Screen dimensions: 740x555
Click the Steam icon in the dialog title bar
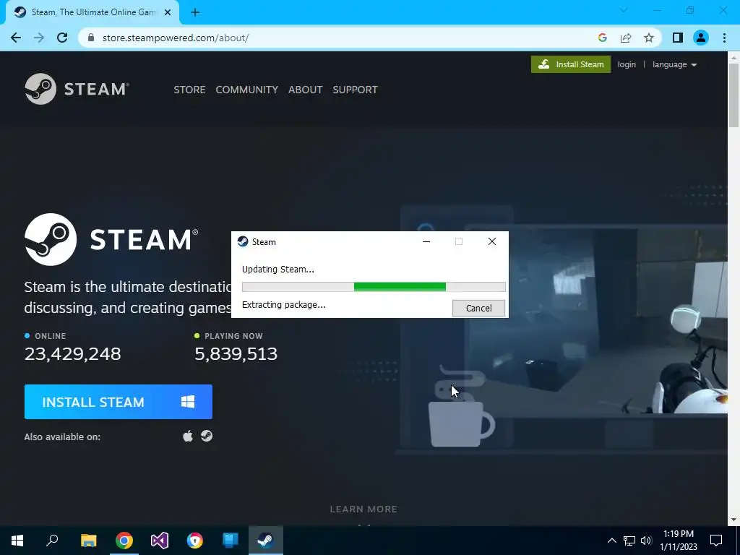tap(243, 241)
